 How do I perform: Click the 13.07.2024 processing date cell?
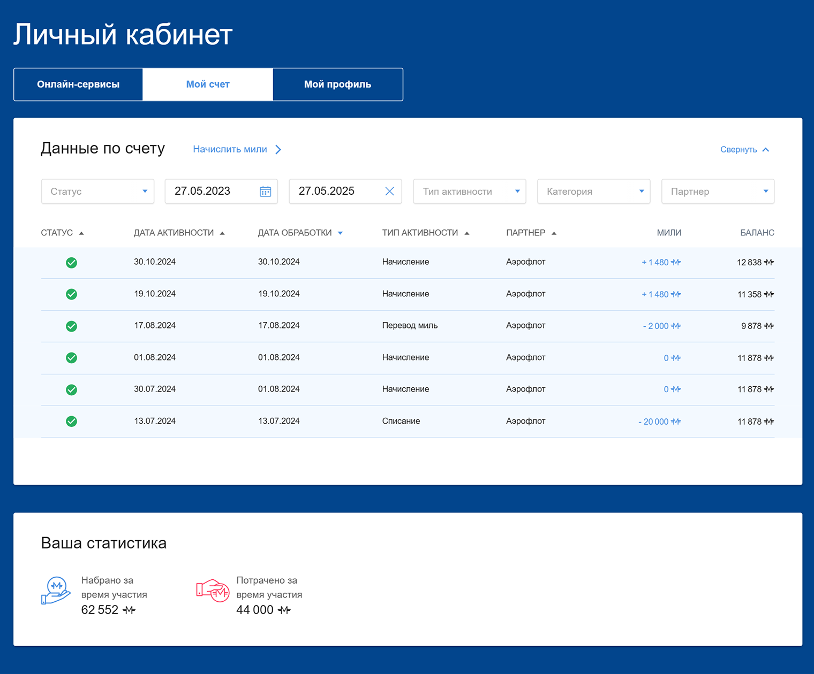278,421
